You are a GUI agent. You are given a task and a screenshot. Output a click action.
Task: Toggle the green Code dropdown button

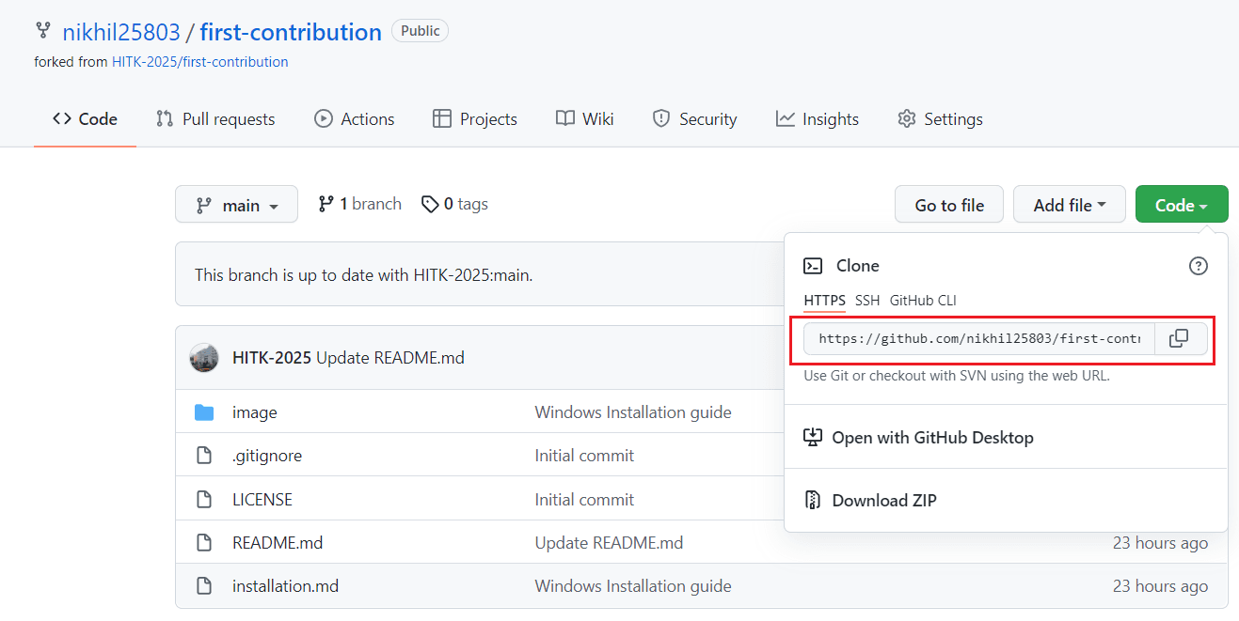coord(1182,205)
